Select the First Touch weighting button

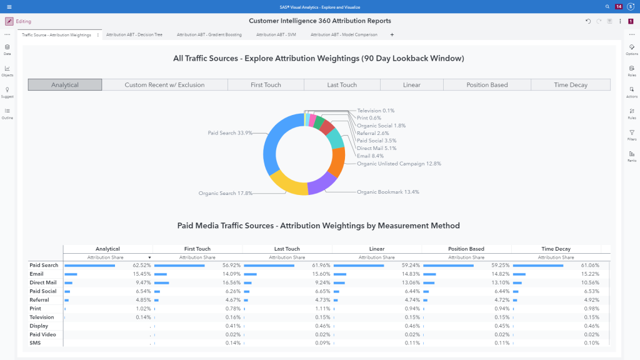(266, 85)
